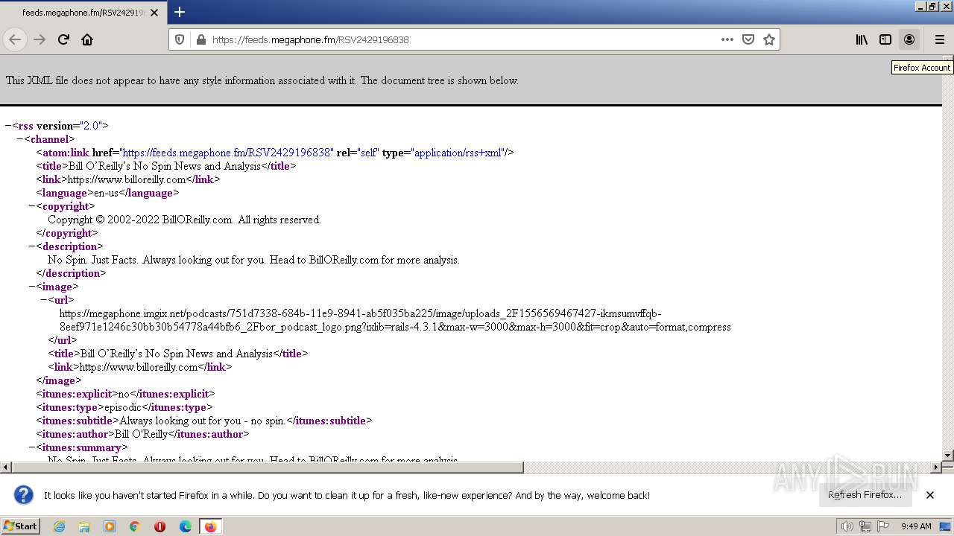Click the itunes:author Bill O'Reilly line
The width and height of the screenshot is (954, 536).
(142, 434)
